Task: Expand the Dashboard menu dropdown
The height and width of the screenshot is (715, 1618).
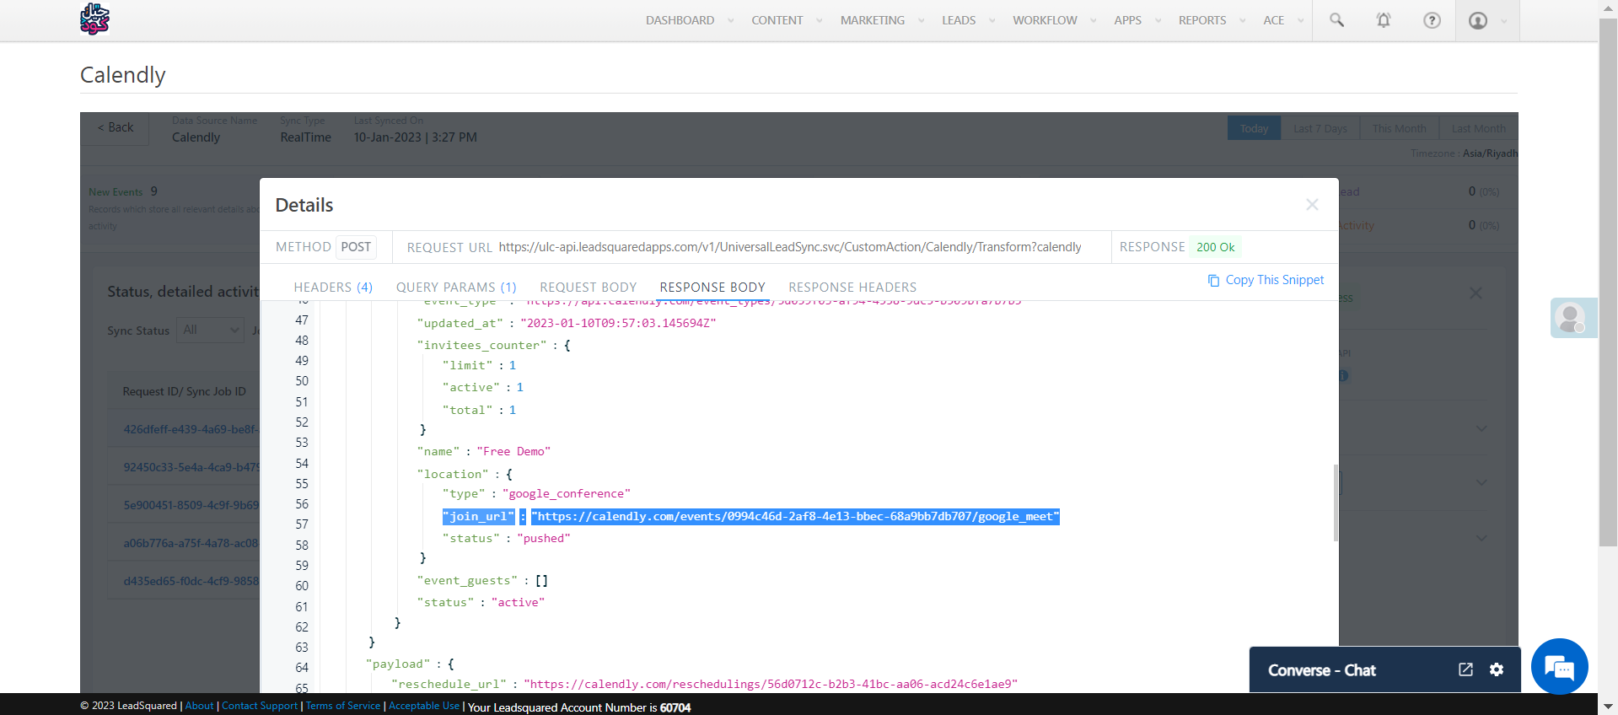Action: tap(730, 21)
